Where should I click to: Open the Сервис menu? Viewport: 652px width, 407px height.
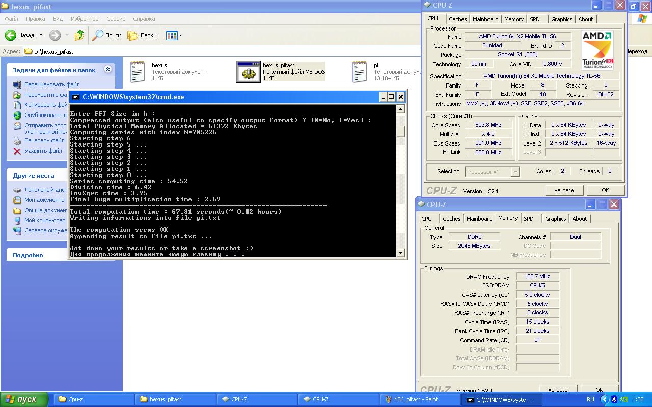(x=116, y=19)
